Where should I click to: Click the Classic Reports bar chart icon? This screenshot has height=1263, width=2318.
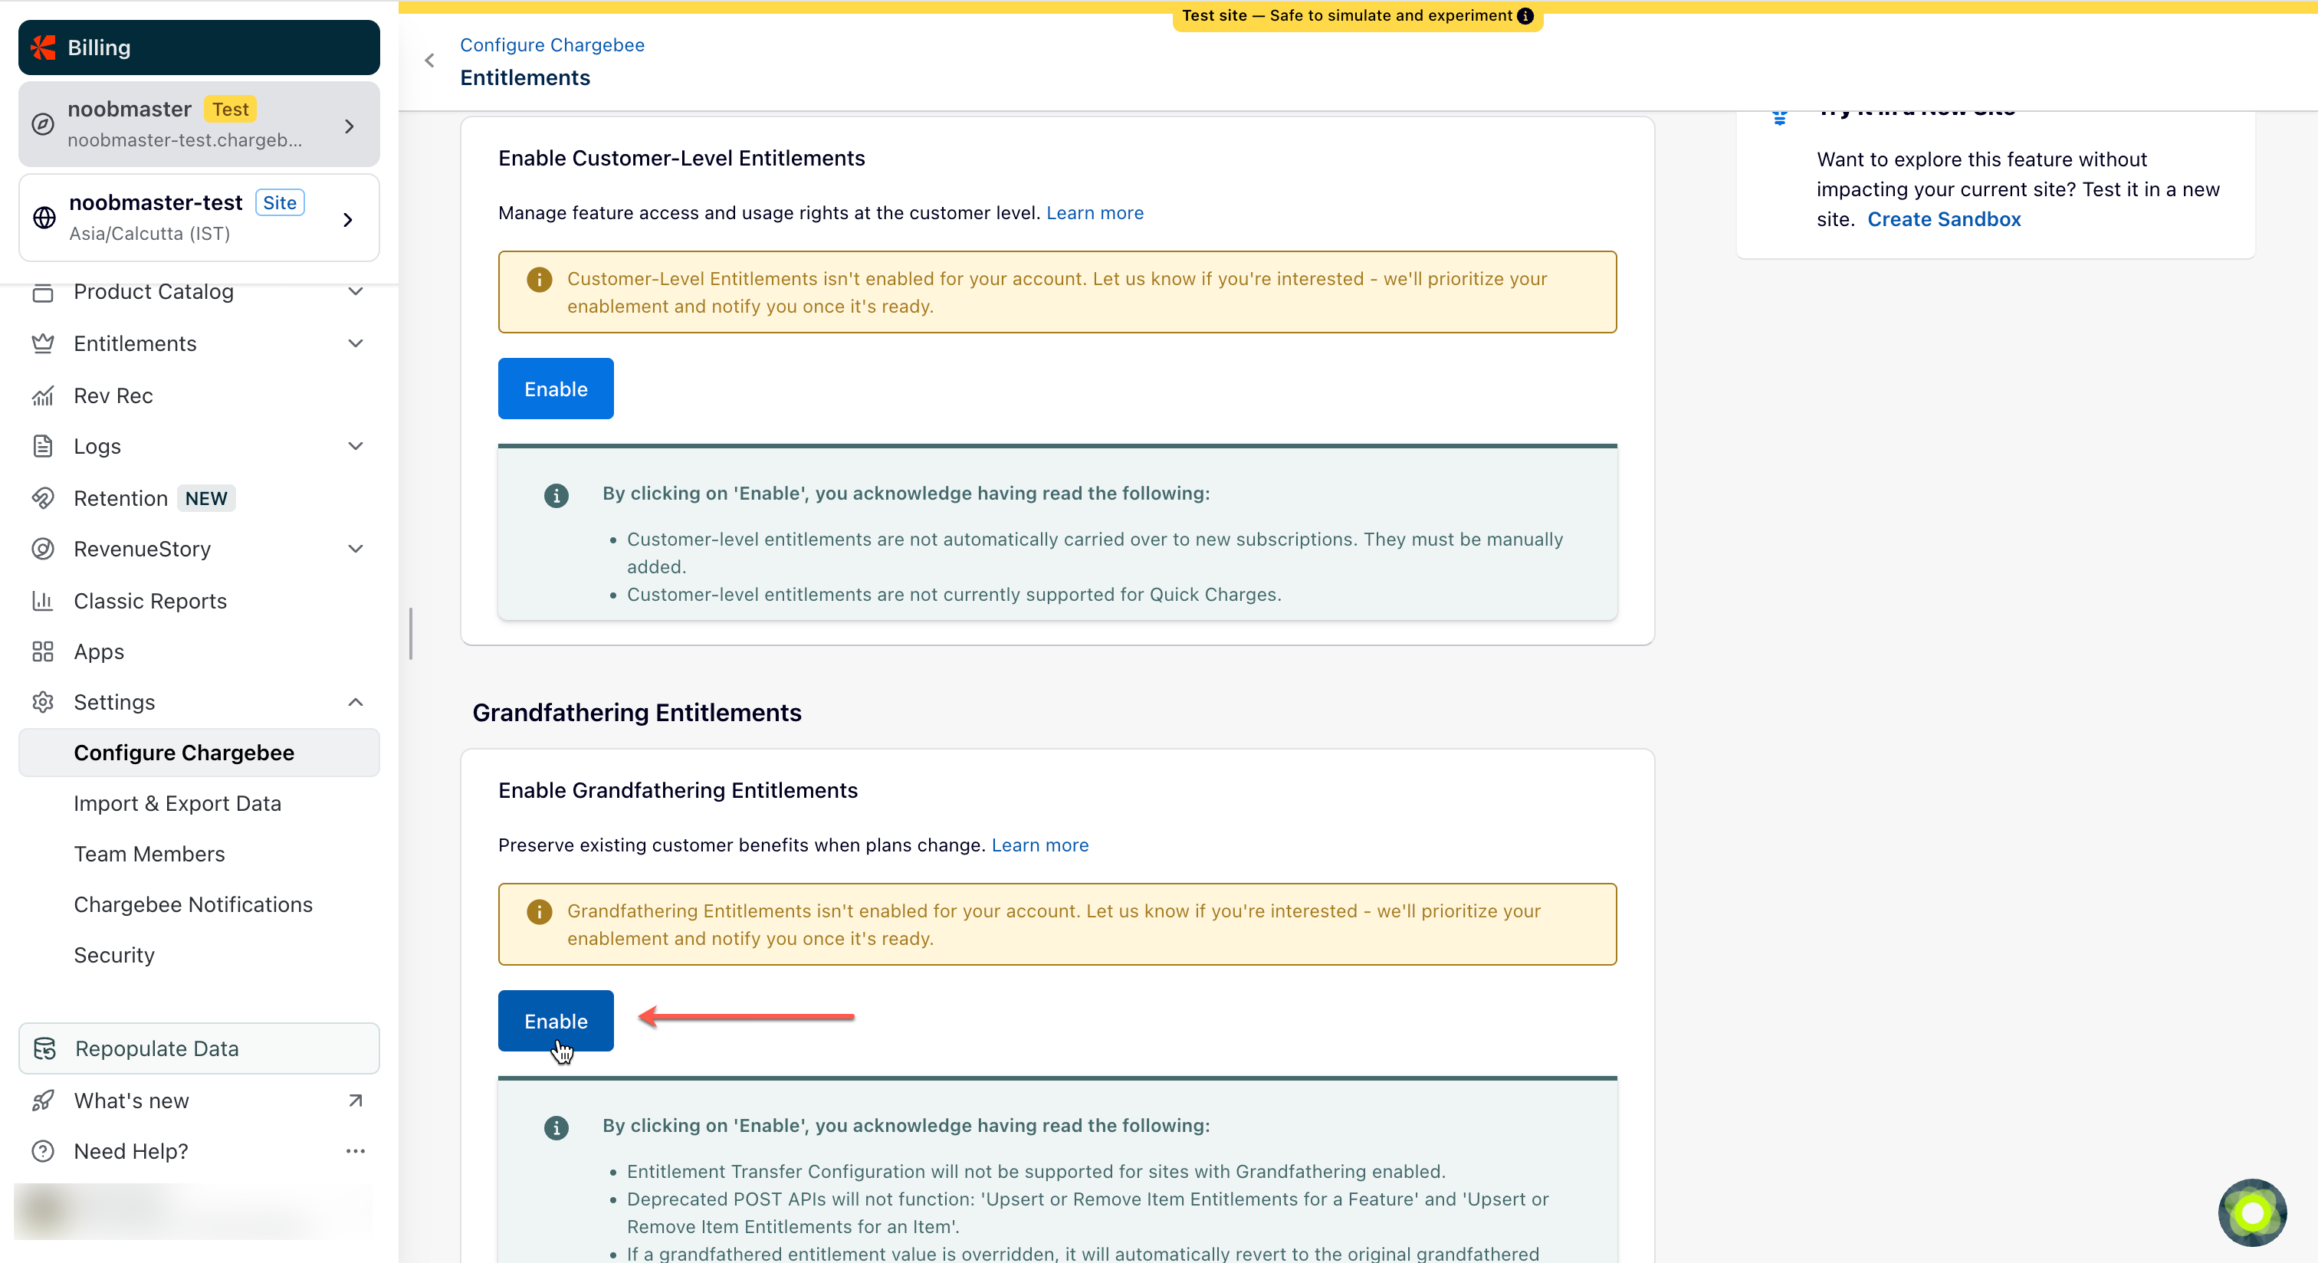coord(42,601)
